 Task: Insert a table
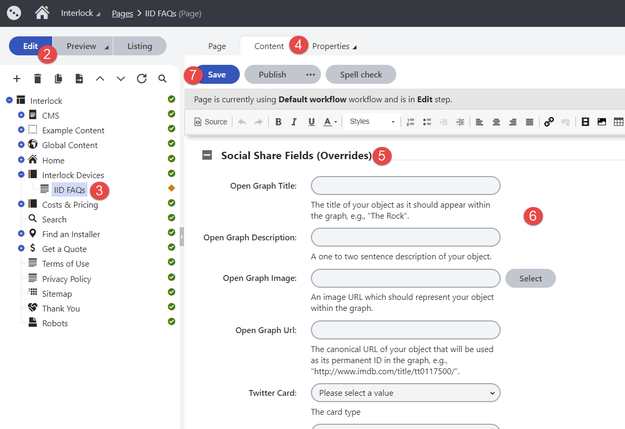coord(619,122)
